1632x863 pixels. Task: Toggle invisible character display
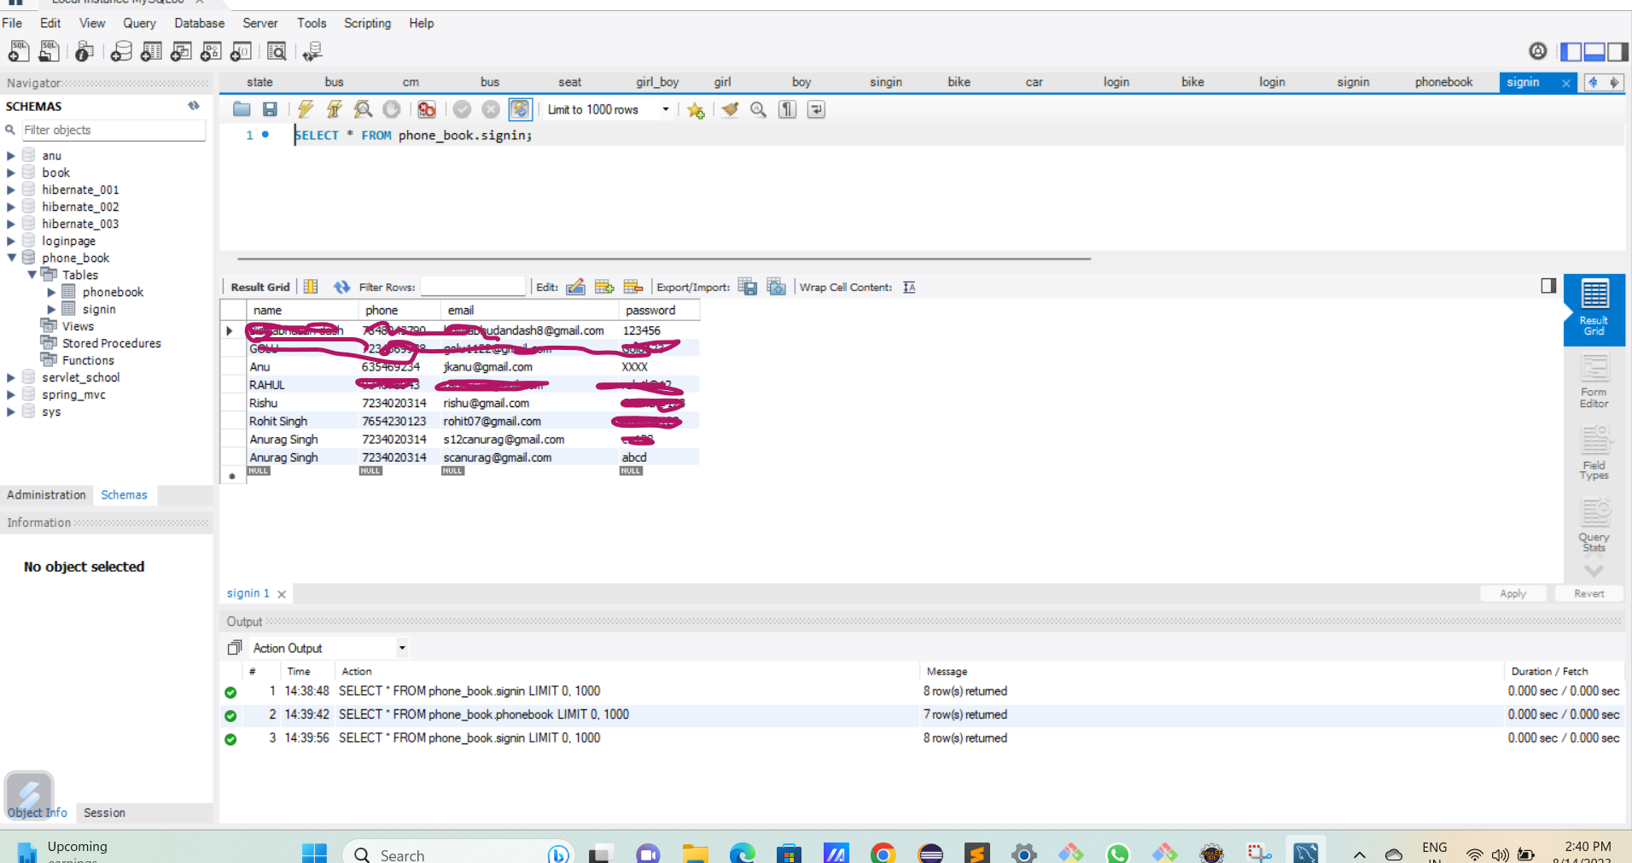click(x=786, y=109)
